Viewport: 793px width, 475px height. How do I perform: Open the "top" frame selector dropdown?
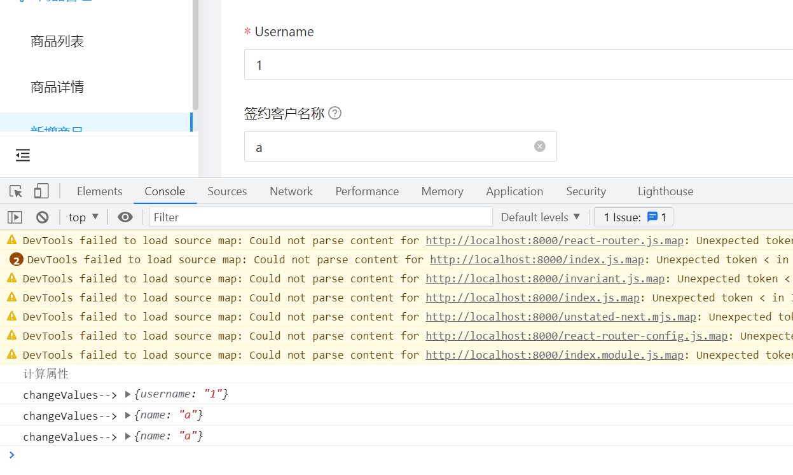(83, 217)
